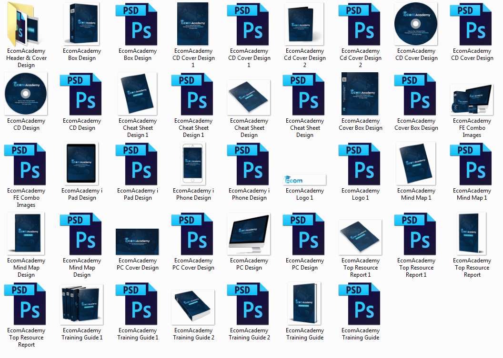
Task: Select the Logo 1 PSD file
Action: click(x=361, y=164)
